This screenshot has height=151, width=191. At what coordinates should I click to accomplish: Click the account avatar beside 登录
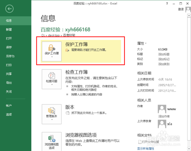(188, 10)
